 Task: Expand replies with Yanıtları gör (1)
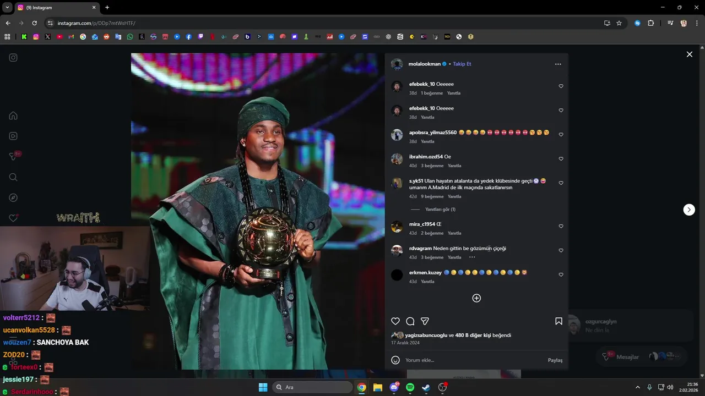(440, 210)
